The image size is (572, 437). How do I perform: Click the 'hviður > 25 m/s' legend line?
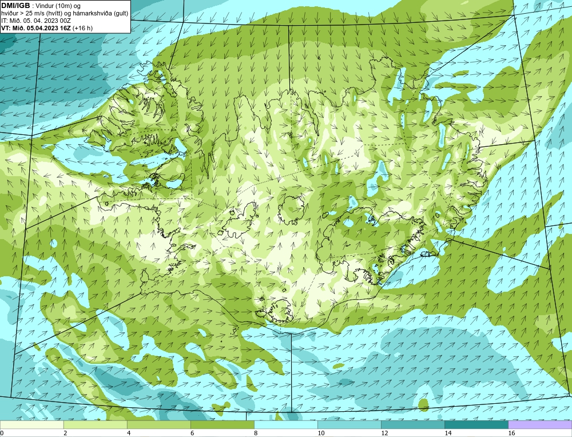(65, 14)
